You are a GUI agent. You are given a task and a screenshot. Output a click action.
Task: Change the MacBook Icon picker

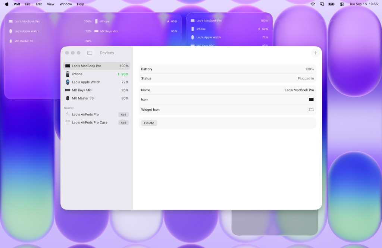(311, 100)
